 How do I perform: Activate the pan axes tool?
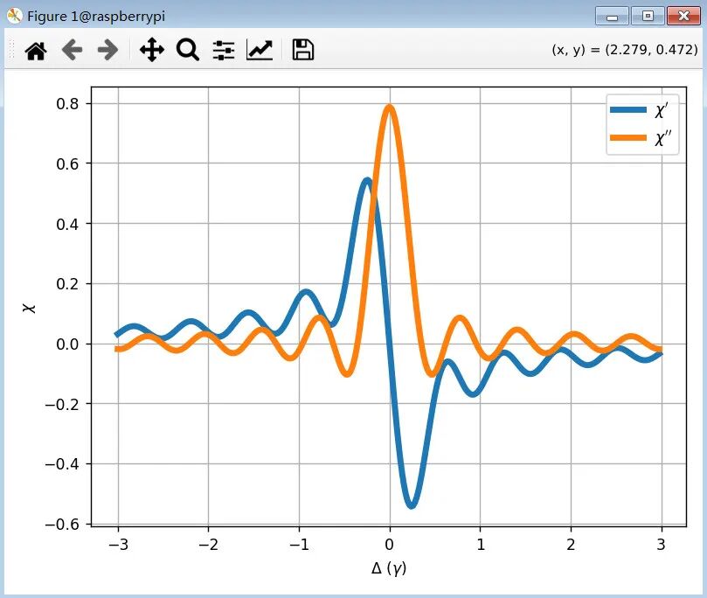tap(152, 50)
